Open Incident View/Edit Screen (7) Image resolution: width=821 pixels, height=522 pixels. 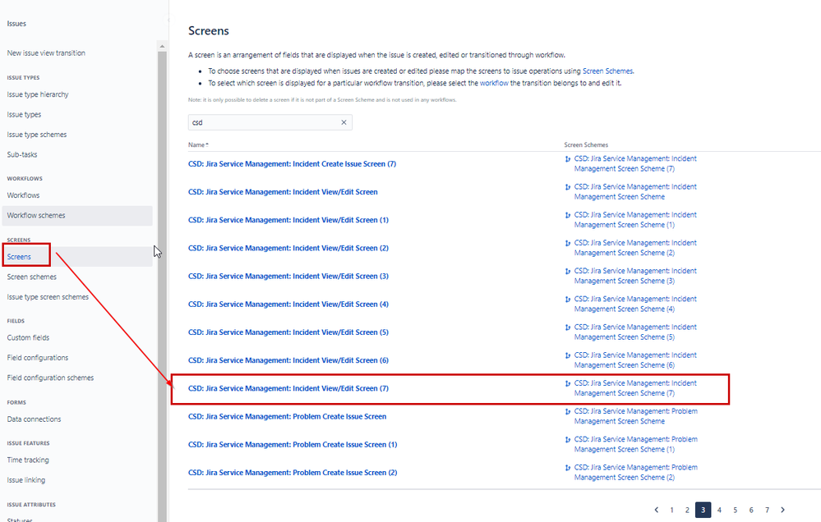click(288, 388)
